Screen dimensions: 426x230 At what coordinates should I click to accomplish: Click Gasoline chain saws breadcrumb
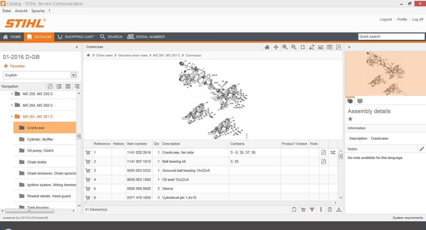[133, 55]
